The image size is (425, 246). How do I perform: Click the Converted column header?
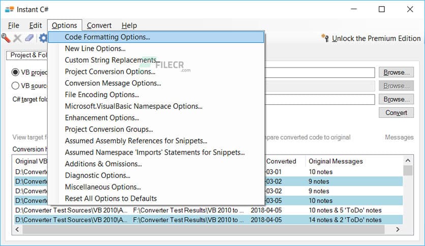281,161
